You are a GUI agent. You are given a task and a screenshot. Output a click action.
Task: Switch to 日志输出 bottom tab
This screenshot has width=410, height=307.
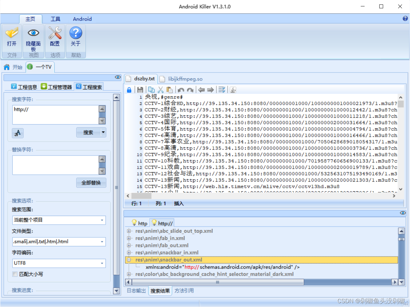[136, 291]
